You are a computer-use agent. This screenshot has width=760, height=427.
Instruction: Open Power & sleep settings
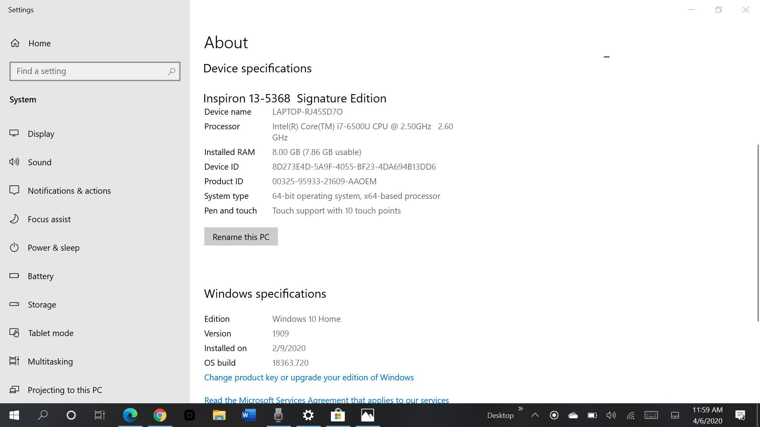click(44, 248)
